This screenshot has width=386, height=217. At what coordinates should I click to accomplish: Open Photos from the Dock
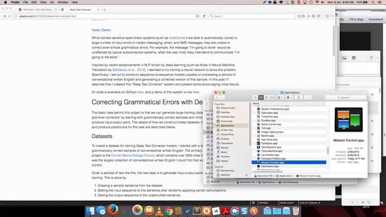pyautogui.click(x=138, y=210)
